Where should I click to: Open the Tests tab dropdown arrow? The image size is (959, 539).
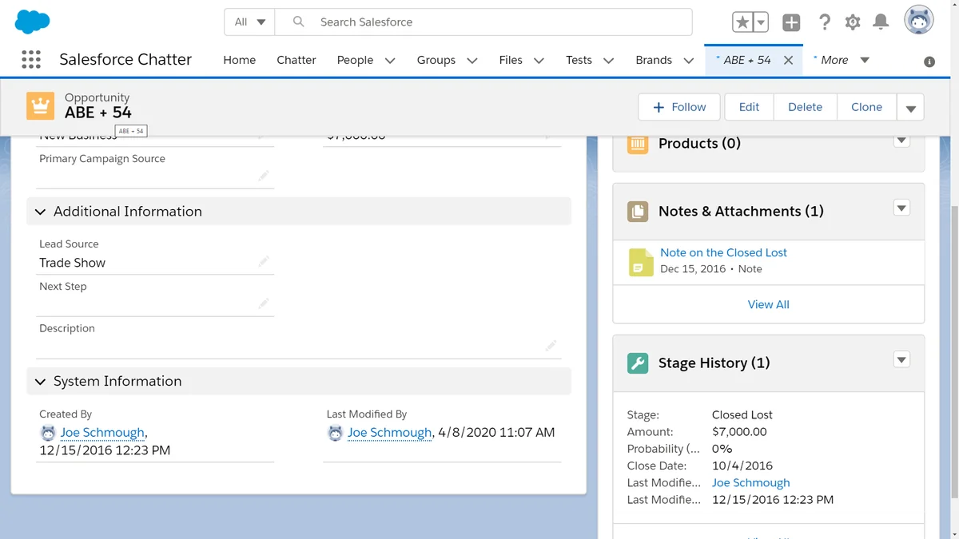point(609,61)
